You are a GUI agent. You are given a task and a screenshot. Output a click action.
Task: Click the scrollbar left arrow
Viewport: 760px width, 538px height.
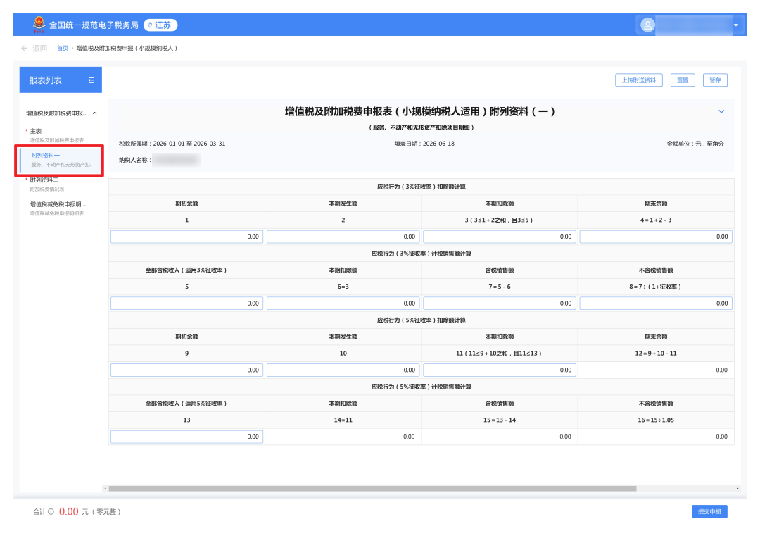[x=105, y=489]
